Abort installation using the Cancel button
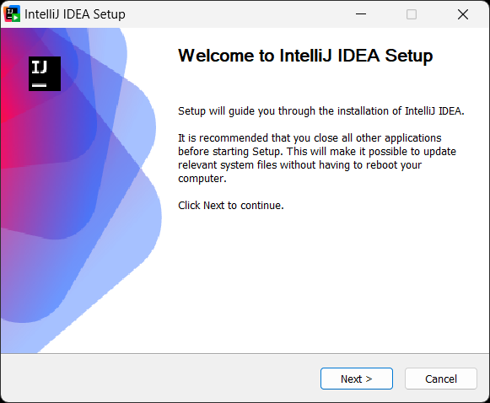This screenshot has width=490, height=403. point(441,379)
